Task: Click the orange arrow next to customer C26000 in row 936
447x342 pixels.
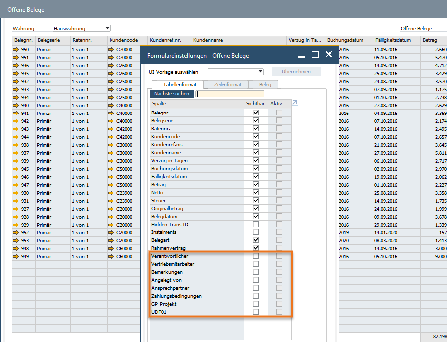Action: click(x=111, y=66)
